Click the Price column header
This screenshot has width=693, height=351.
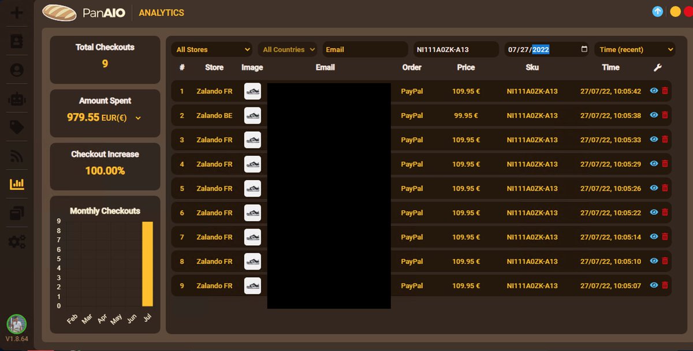pyautogui.click(x=466, y=68)
